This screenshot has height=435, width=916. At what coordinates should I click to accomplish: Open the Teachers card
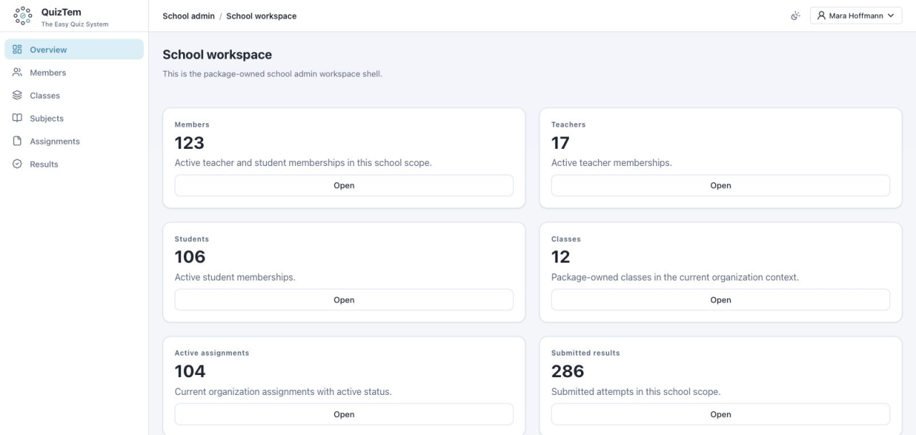tap(721, 185)
